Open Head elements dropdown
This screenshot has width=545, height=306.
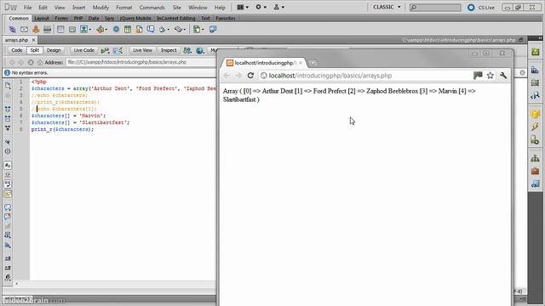164,30
